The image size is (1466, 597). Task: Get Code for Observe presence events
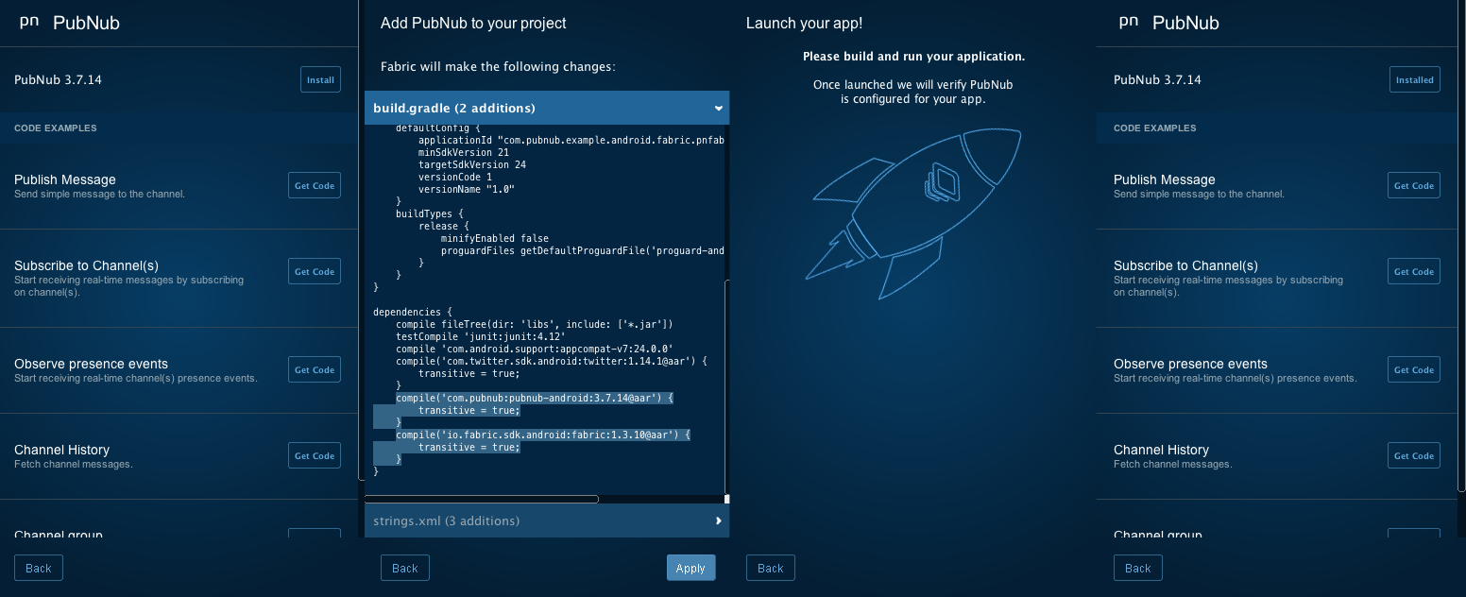tap(314, 369)
